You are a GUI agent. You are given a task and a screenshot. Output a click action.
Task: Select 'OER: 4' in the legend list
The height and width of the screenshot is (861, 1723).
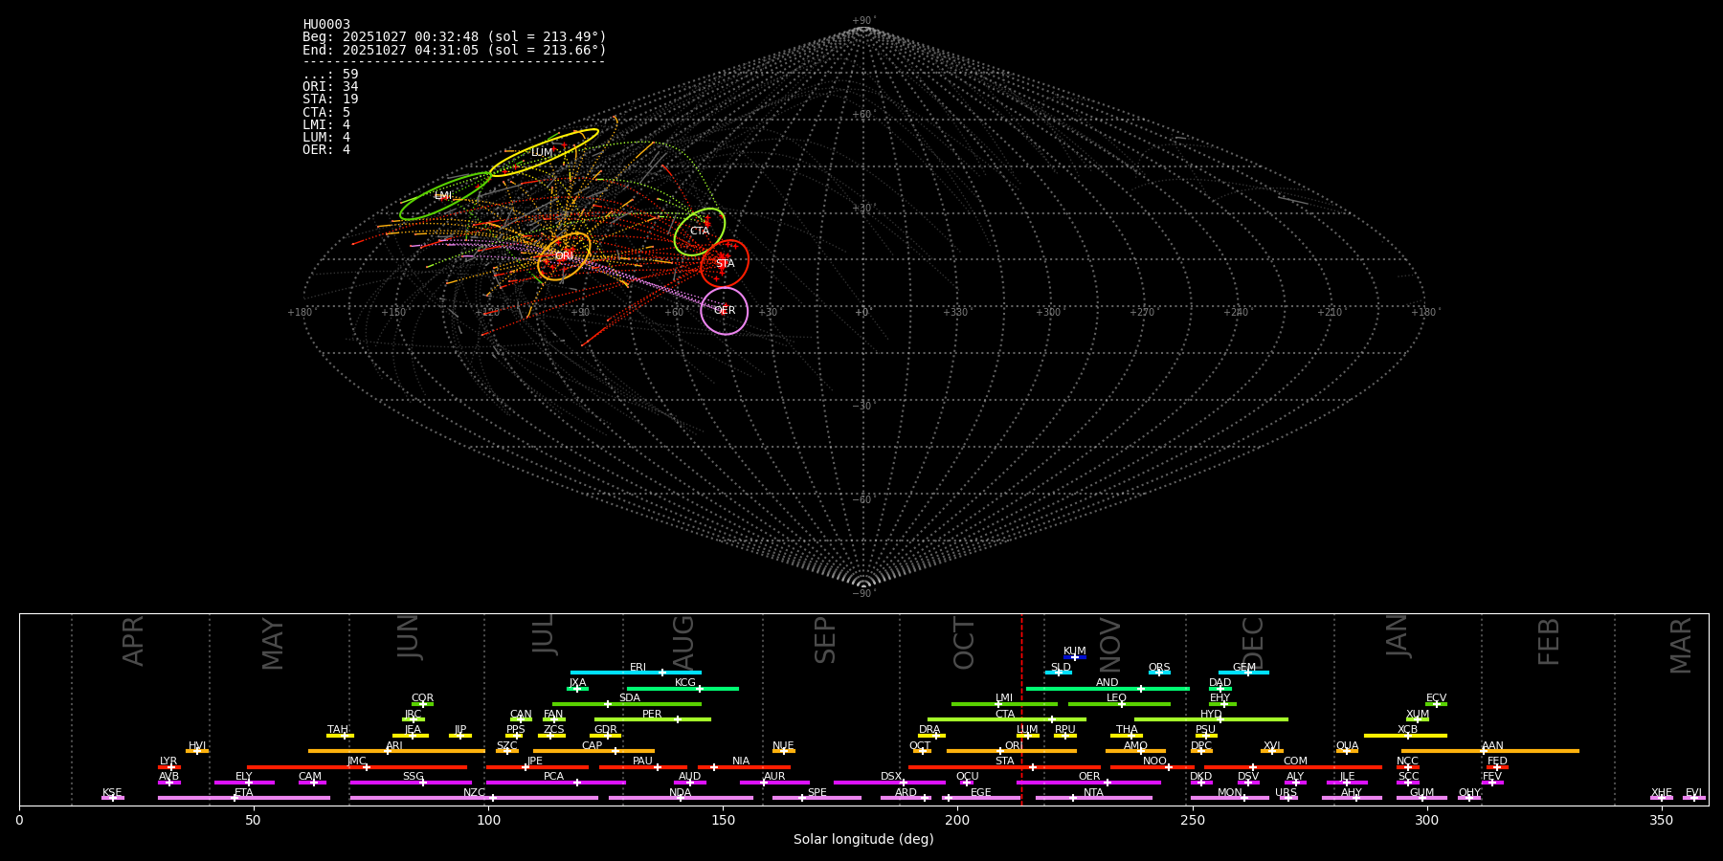[326, 150]
